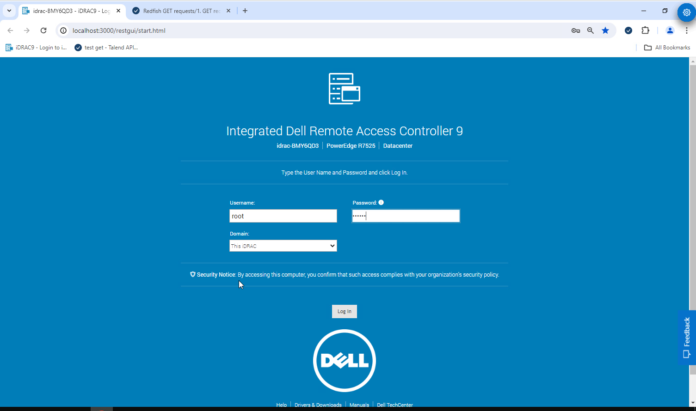Click the Security Notice shield icon

click(193, 274)
